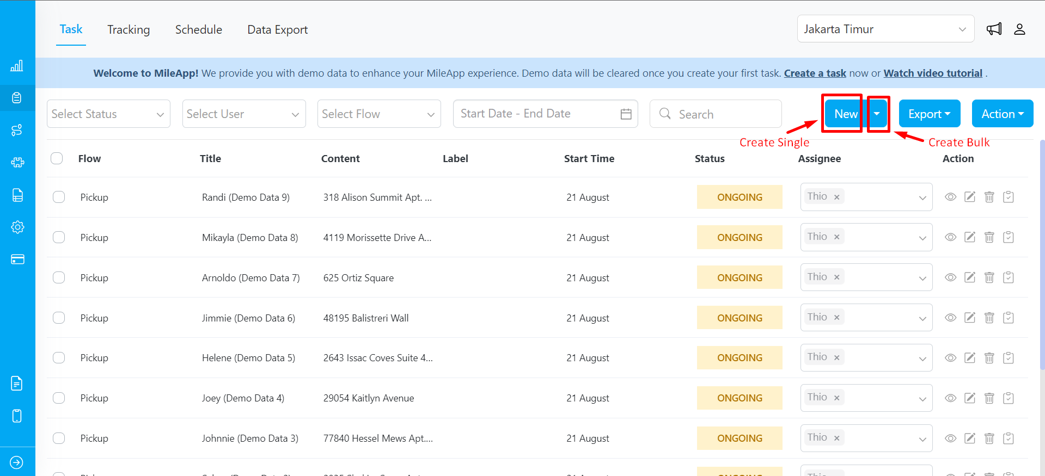The image size is (1045, 476).
Task: Open the Select Flow dropdown
Action: click(x=379, y=114)
